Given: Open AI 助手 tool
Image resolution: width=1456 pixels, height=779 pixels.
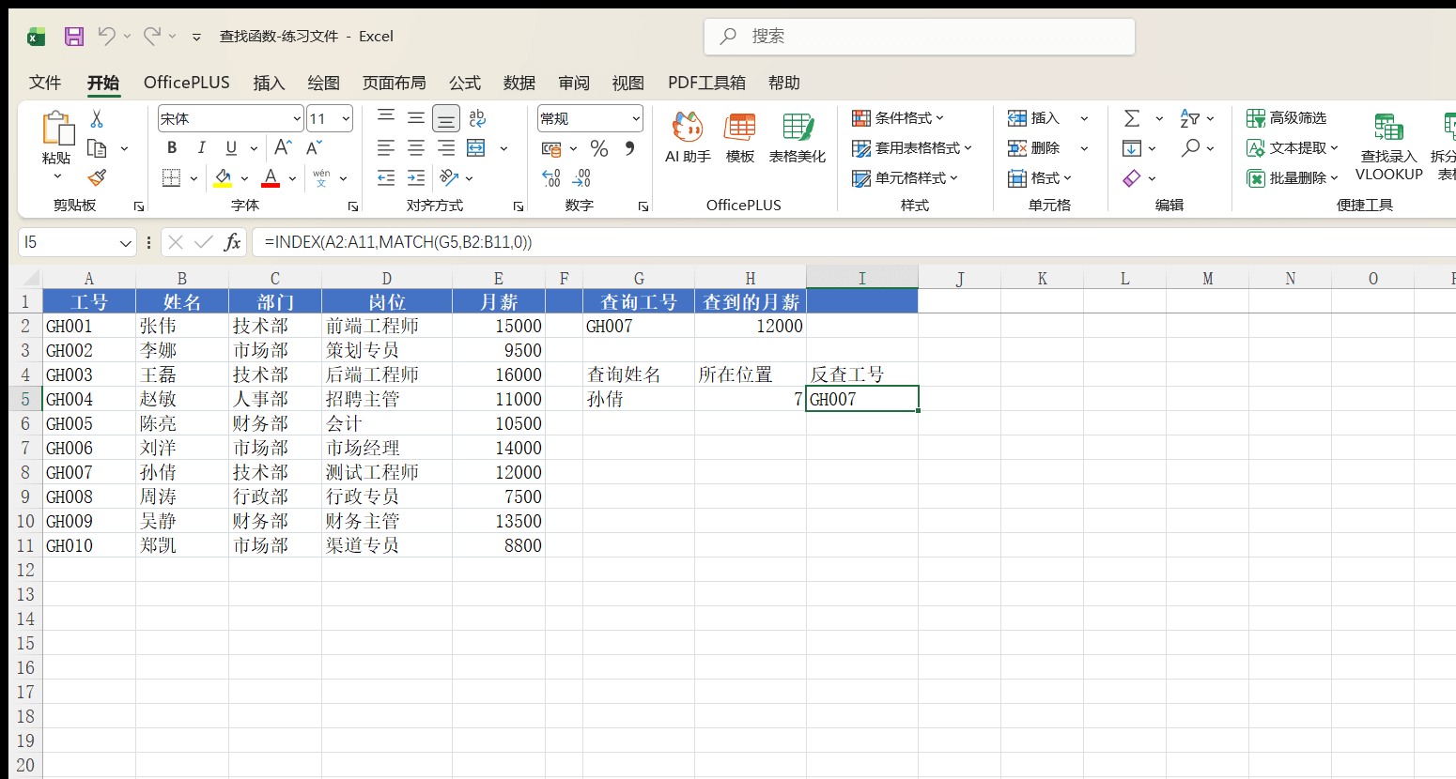Looking at the screenshot, I should click(x=688, y=137).
